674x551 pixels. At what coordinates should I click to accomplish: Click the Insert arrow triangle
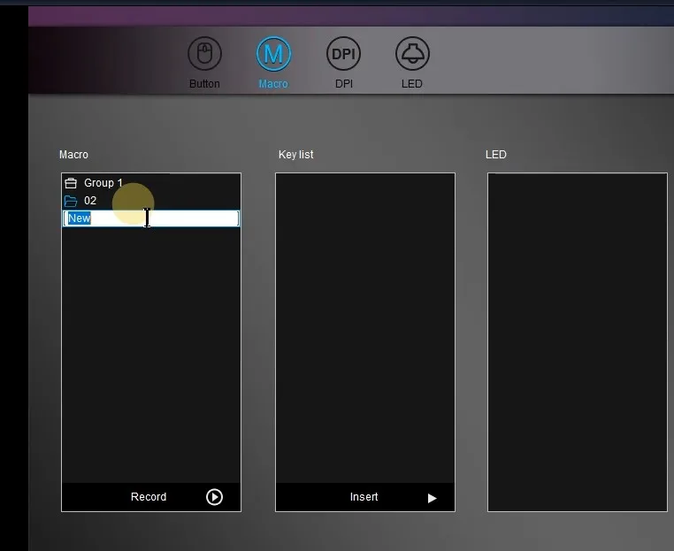click(x=432, y=498)
